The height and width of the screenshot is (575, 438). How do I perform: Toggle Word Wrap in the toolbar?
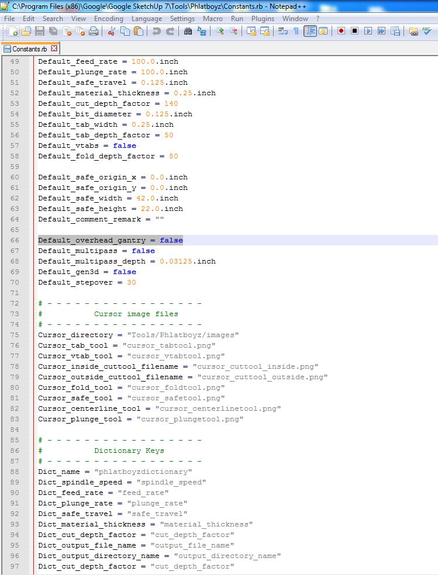pyautogui.click(x=282, y=32)
